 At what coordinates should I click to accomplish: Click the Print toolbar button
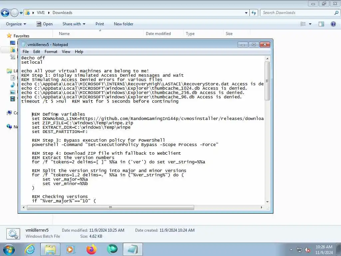coord(100,24)
